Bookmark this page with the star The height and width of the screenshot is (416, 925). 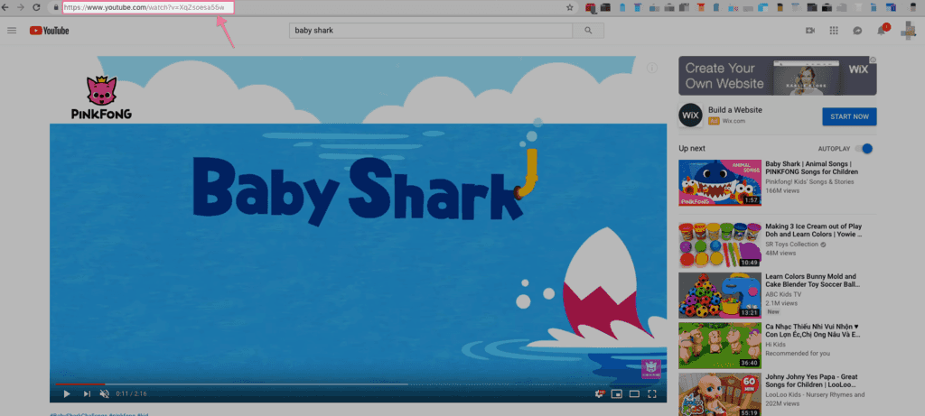(x=569, y=7)
